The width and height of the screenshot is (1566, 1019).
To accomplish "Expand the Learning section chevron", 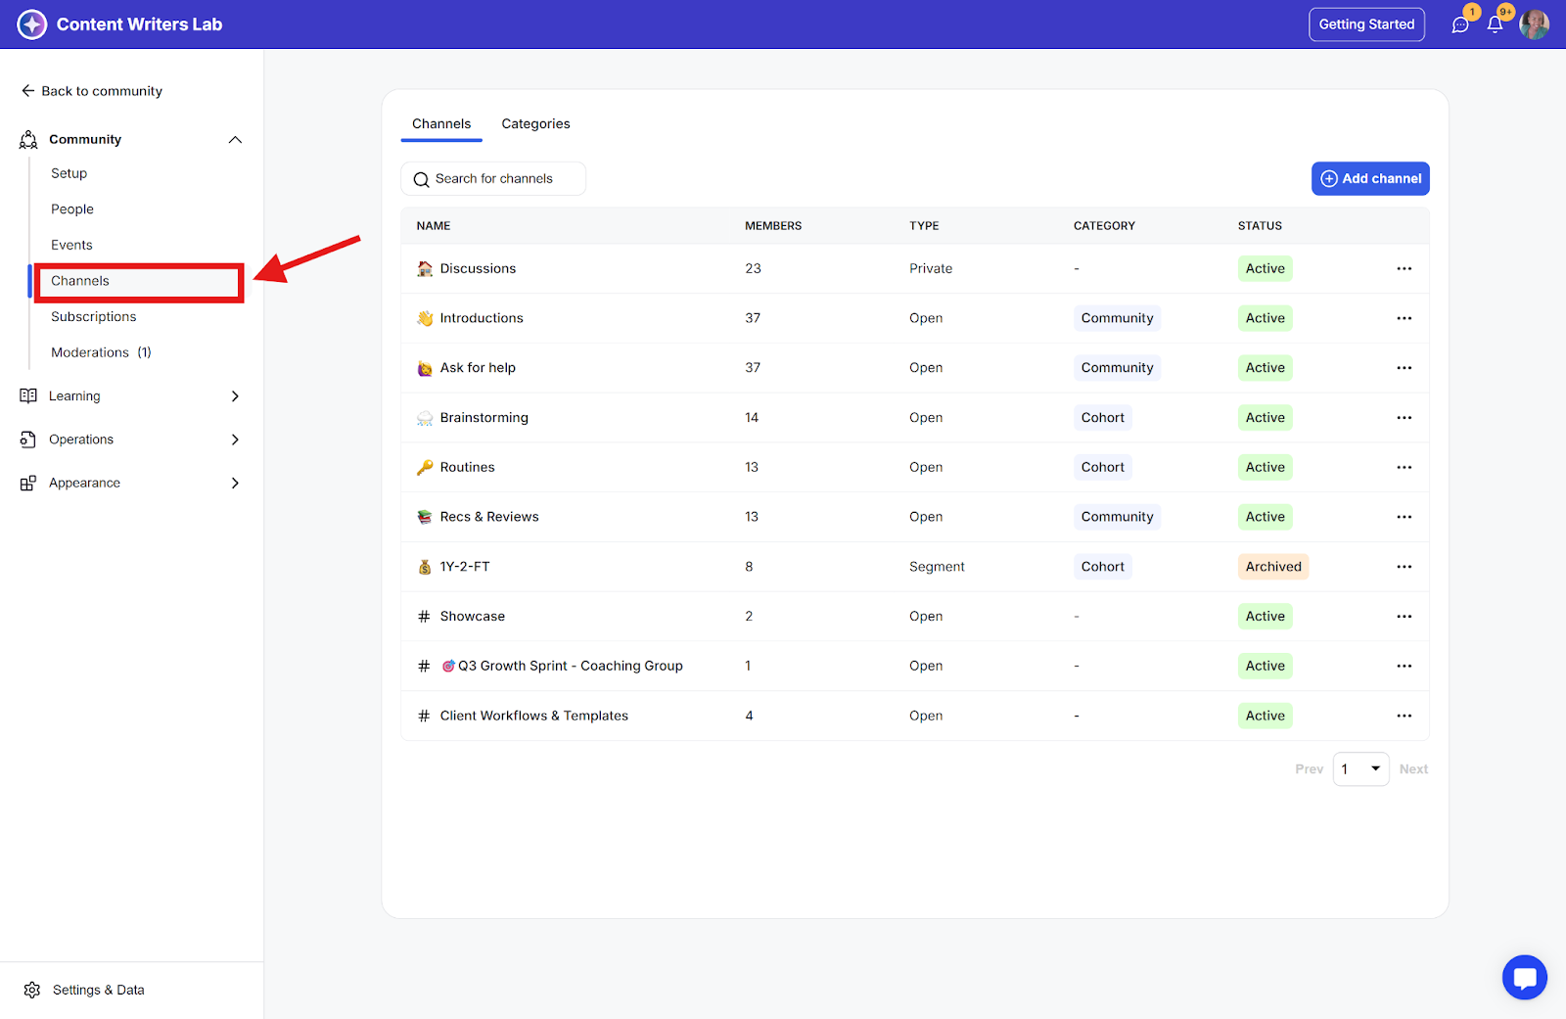I will coord(235,395).
